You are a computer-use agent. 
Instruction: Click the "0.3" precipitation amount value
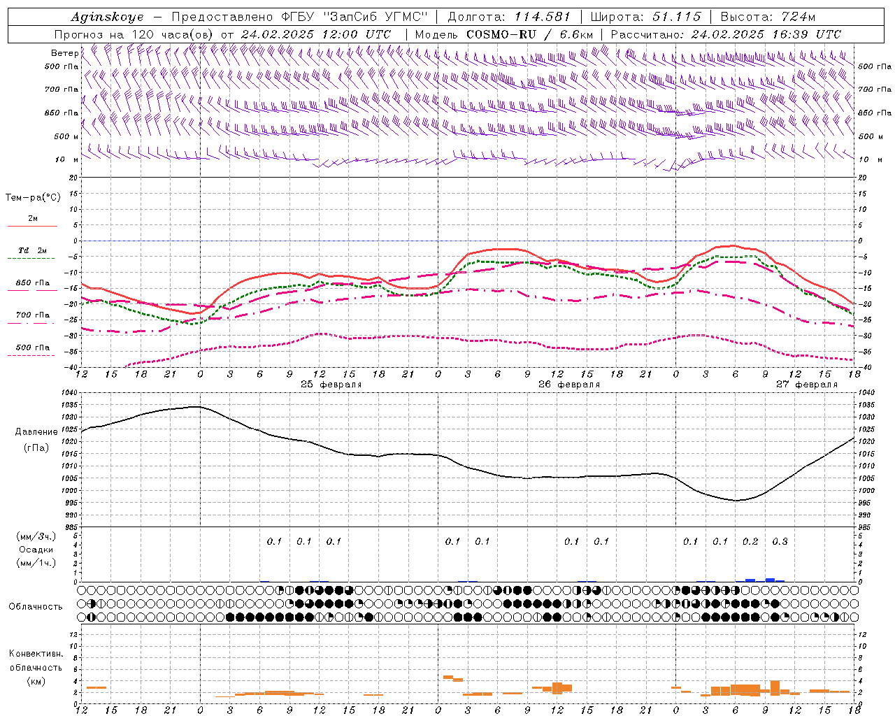pos(780,541)
